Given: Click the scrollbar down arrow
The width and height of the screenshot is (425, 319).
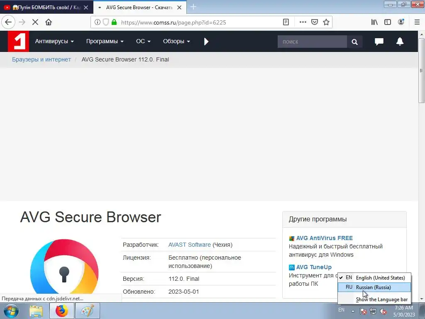Looking at the screenshot, I should [x=422, y=299].
